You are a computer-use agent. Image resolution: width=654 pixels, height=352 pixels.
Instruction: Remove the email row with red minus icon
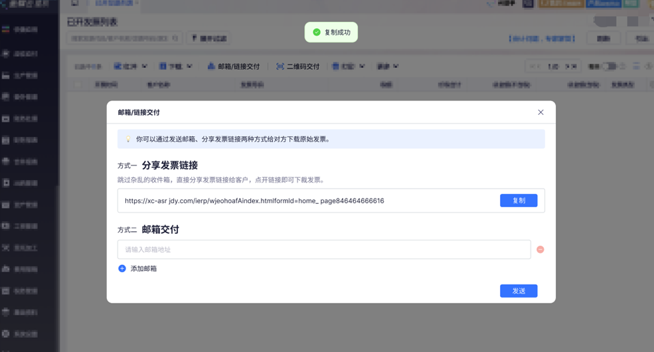point(540,250)
